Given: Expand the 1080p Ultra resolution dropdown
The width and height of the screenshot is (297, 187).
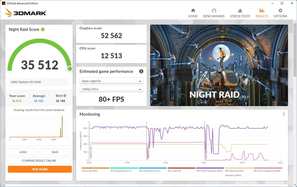Looking at the screenshot, I should (x=111, y=89).
